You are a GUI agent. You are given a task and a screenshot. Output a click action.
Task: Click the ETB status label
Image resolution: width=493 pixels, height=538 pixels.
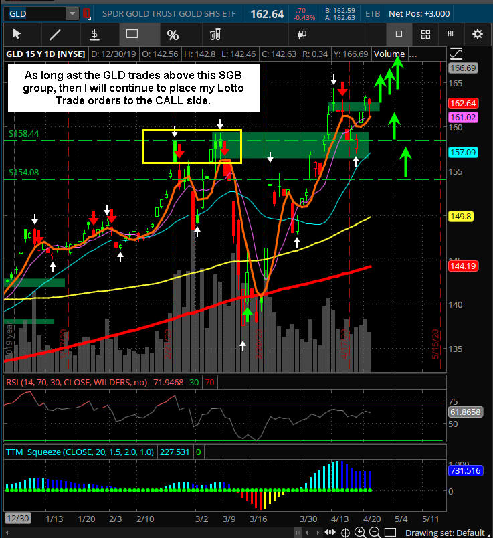[371, 13]
